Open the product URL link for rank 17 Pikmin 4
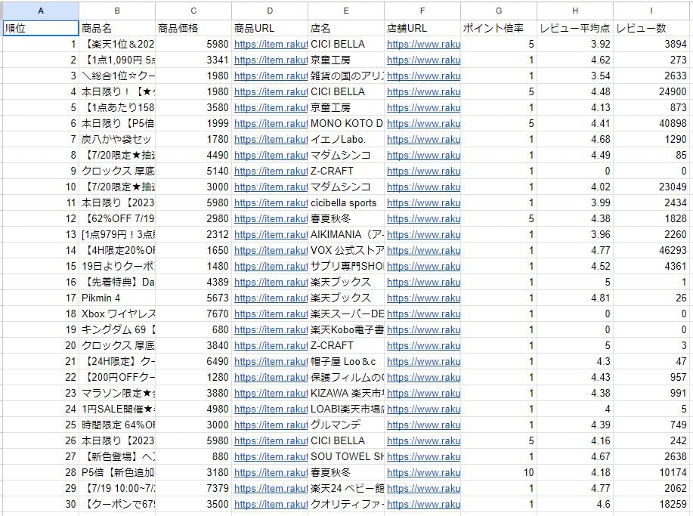693x516 pixels. coord(271,298)
